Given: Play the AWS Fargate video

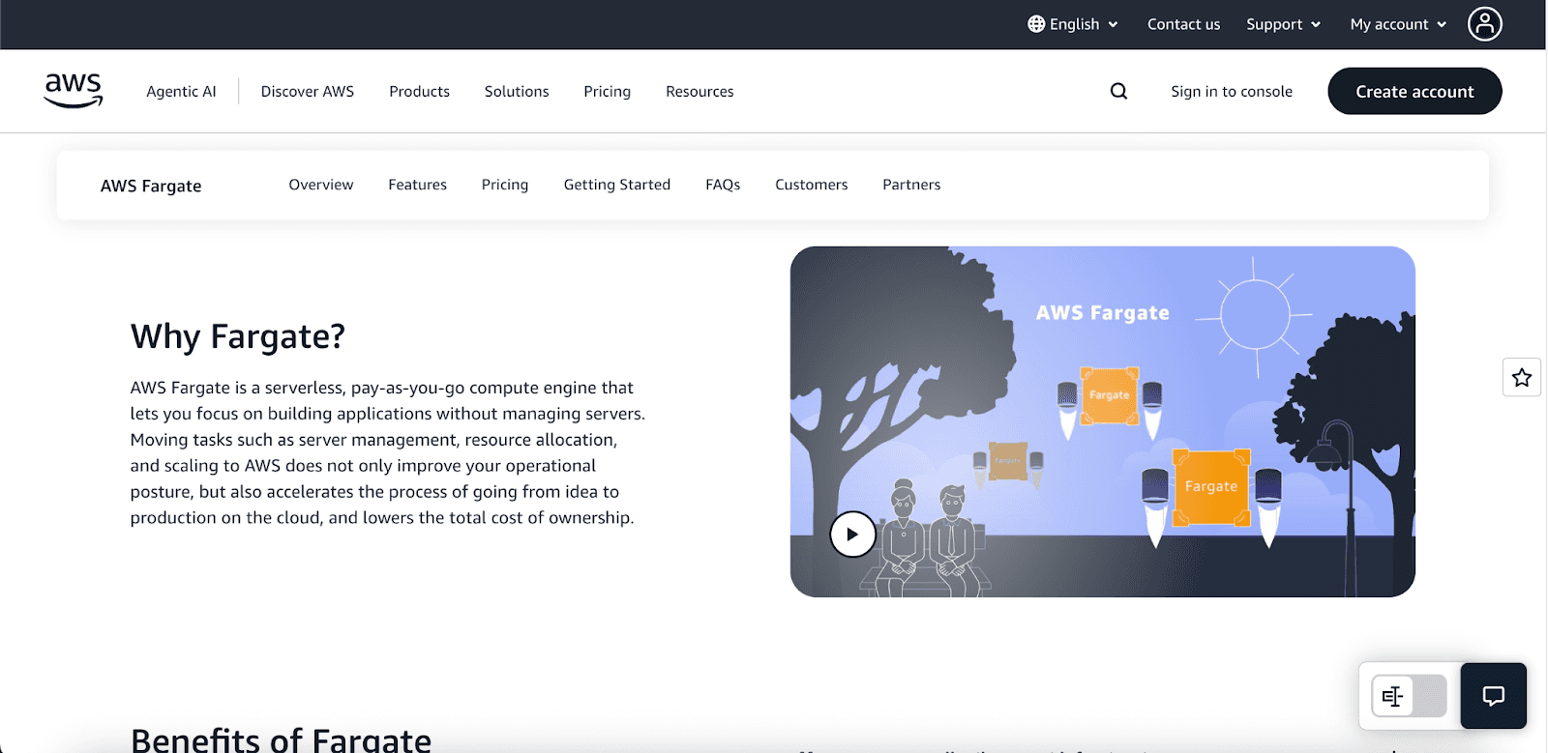Looking at the screenshot, I should click(x=852, y=534).
